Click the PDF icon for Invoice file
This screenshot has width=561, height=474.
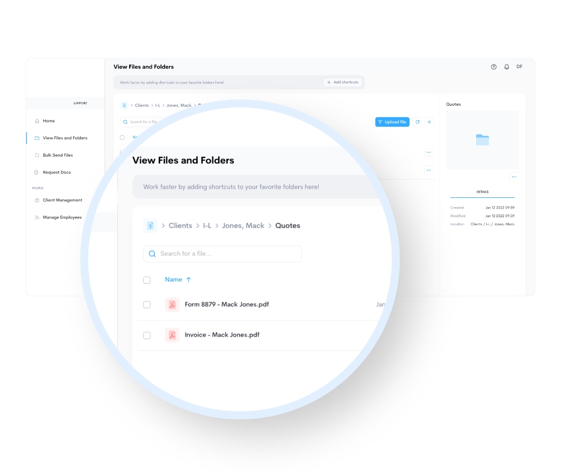click(x=172, y=335)
